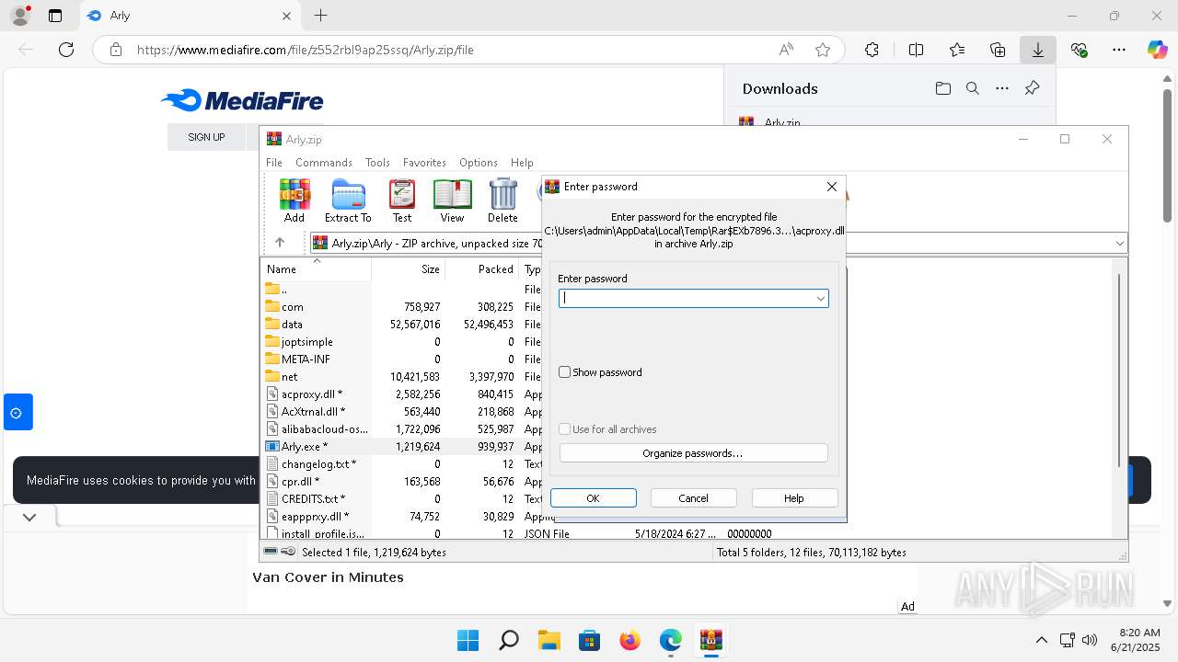Viewport: 1178px width, 662px height.
Task: Close the Enter password dialog
Action: (x=832, y=187)
